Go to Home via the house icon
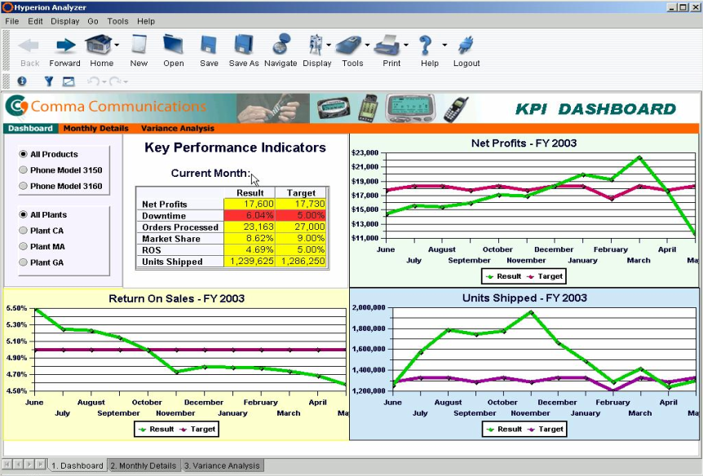Screen dimensions: 703x476 (99, 44)
